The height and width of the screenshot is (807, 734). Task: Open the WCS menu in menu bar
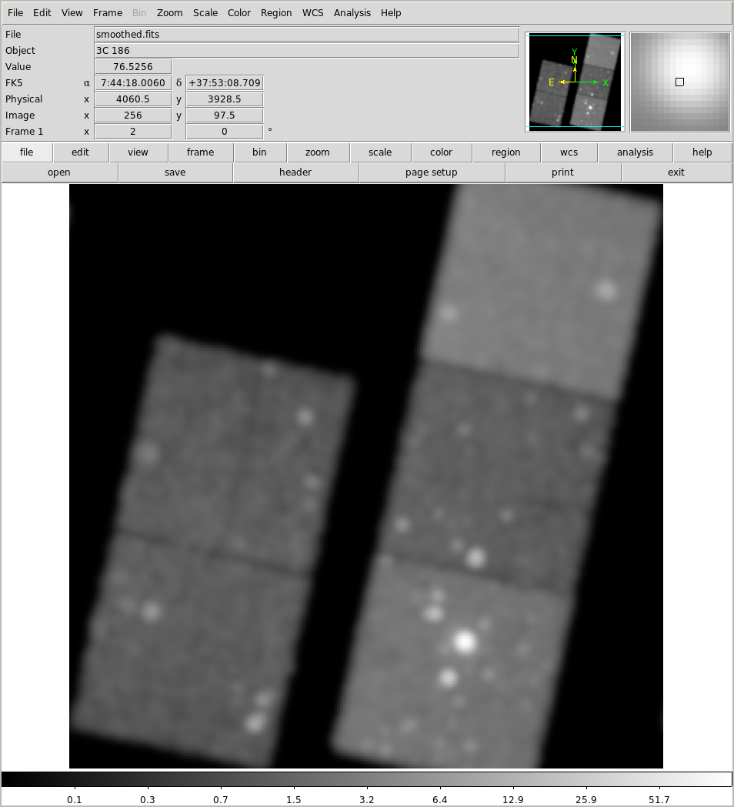click(312, 13)
